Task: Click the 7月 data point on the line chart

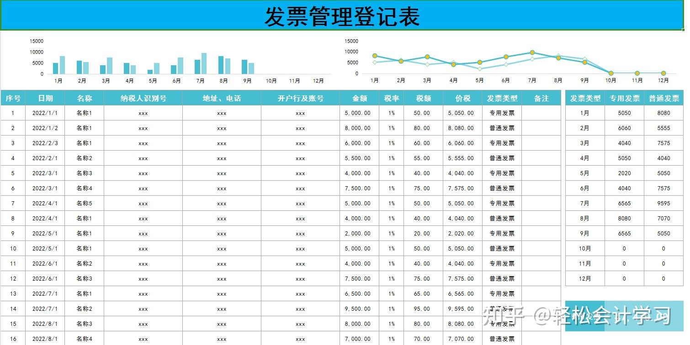Action: [x=532, y=52]
